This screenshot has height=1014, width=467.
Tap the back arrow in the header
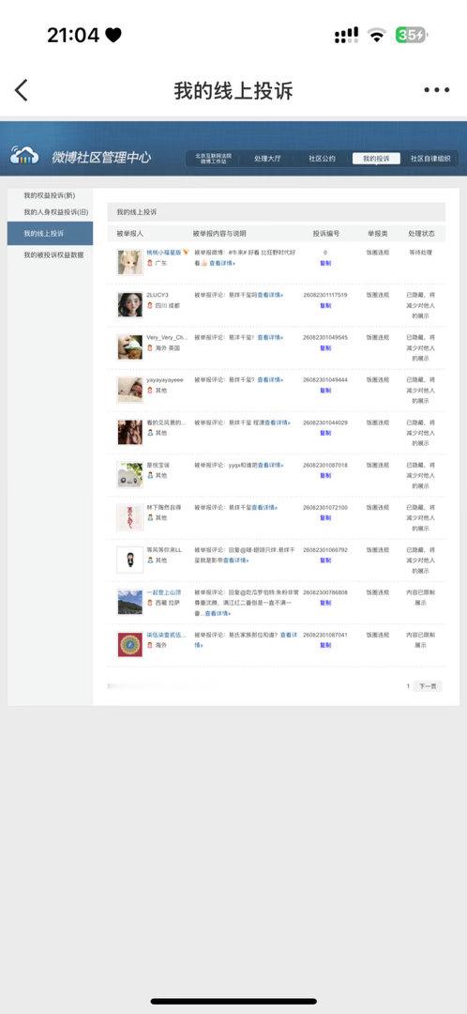point(22,90)
